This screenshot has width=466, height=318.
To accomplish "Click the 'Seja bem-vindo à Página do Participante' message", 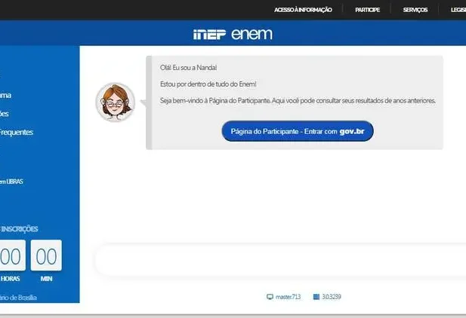I will [x=298, y=100].
